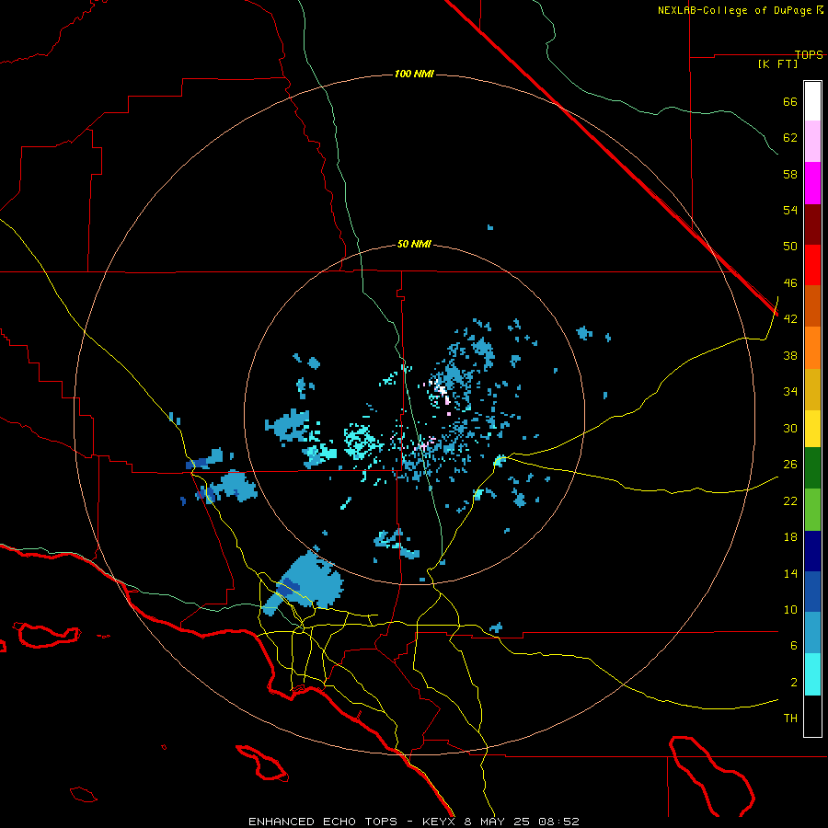Click the 08:52 timestamp in the caption
Screen dimensions: 828x828
(558, 822)
